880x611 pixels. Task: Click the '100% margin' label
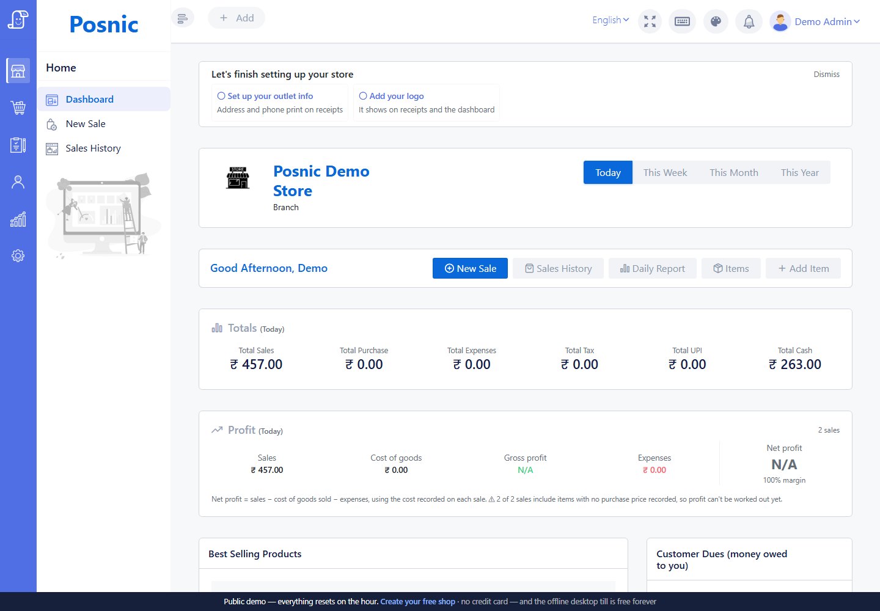(784, 480)
